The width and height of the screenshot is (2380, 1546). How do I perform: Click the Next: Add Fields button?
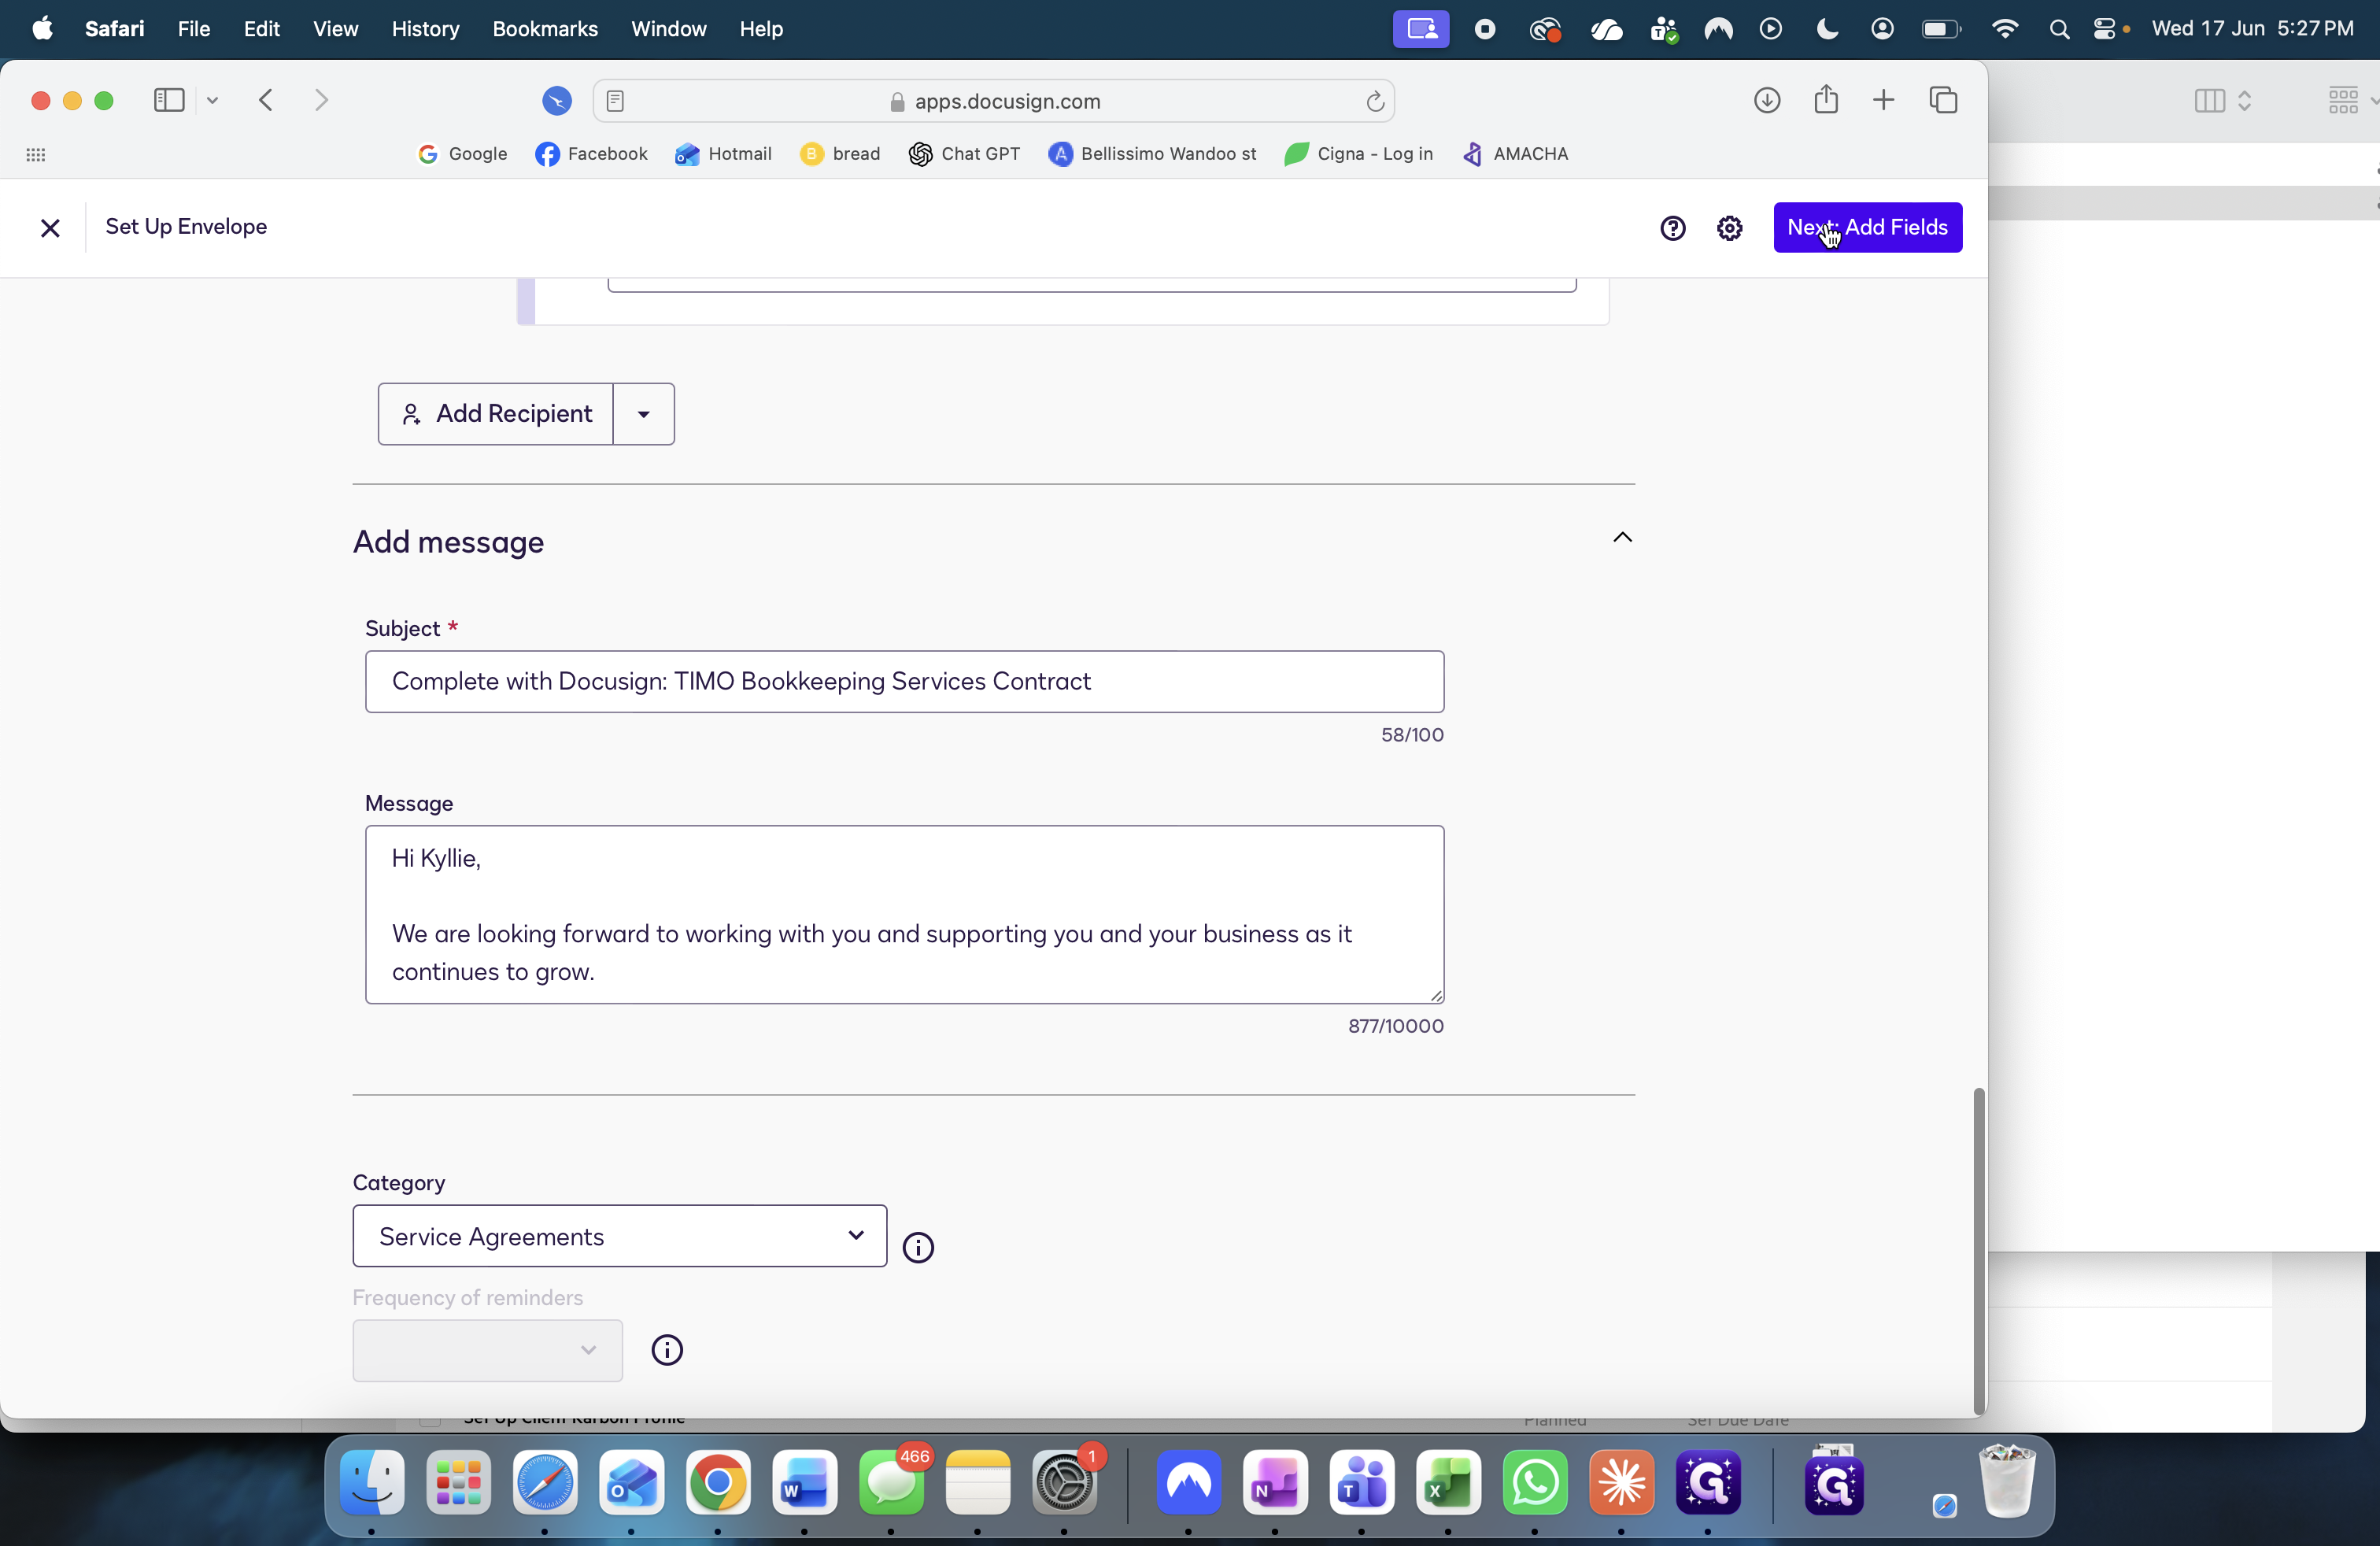pos(1867,227)
